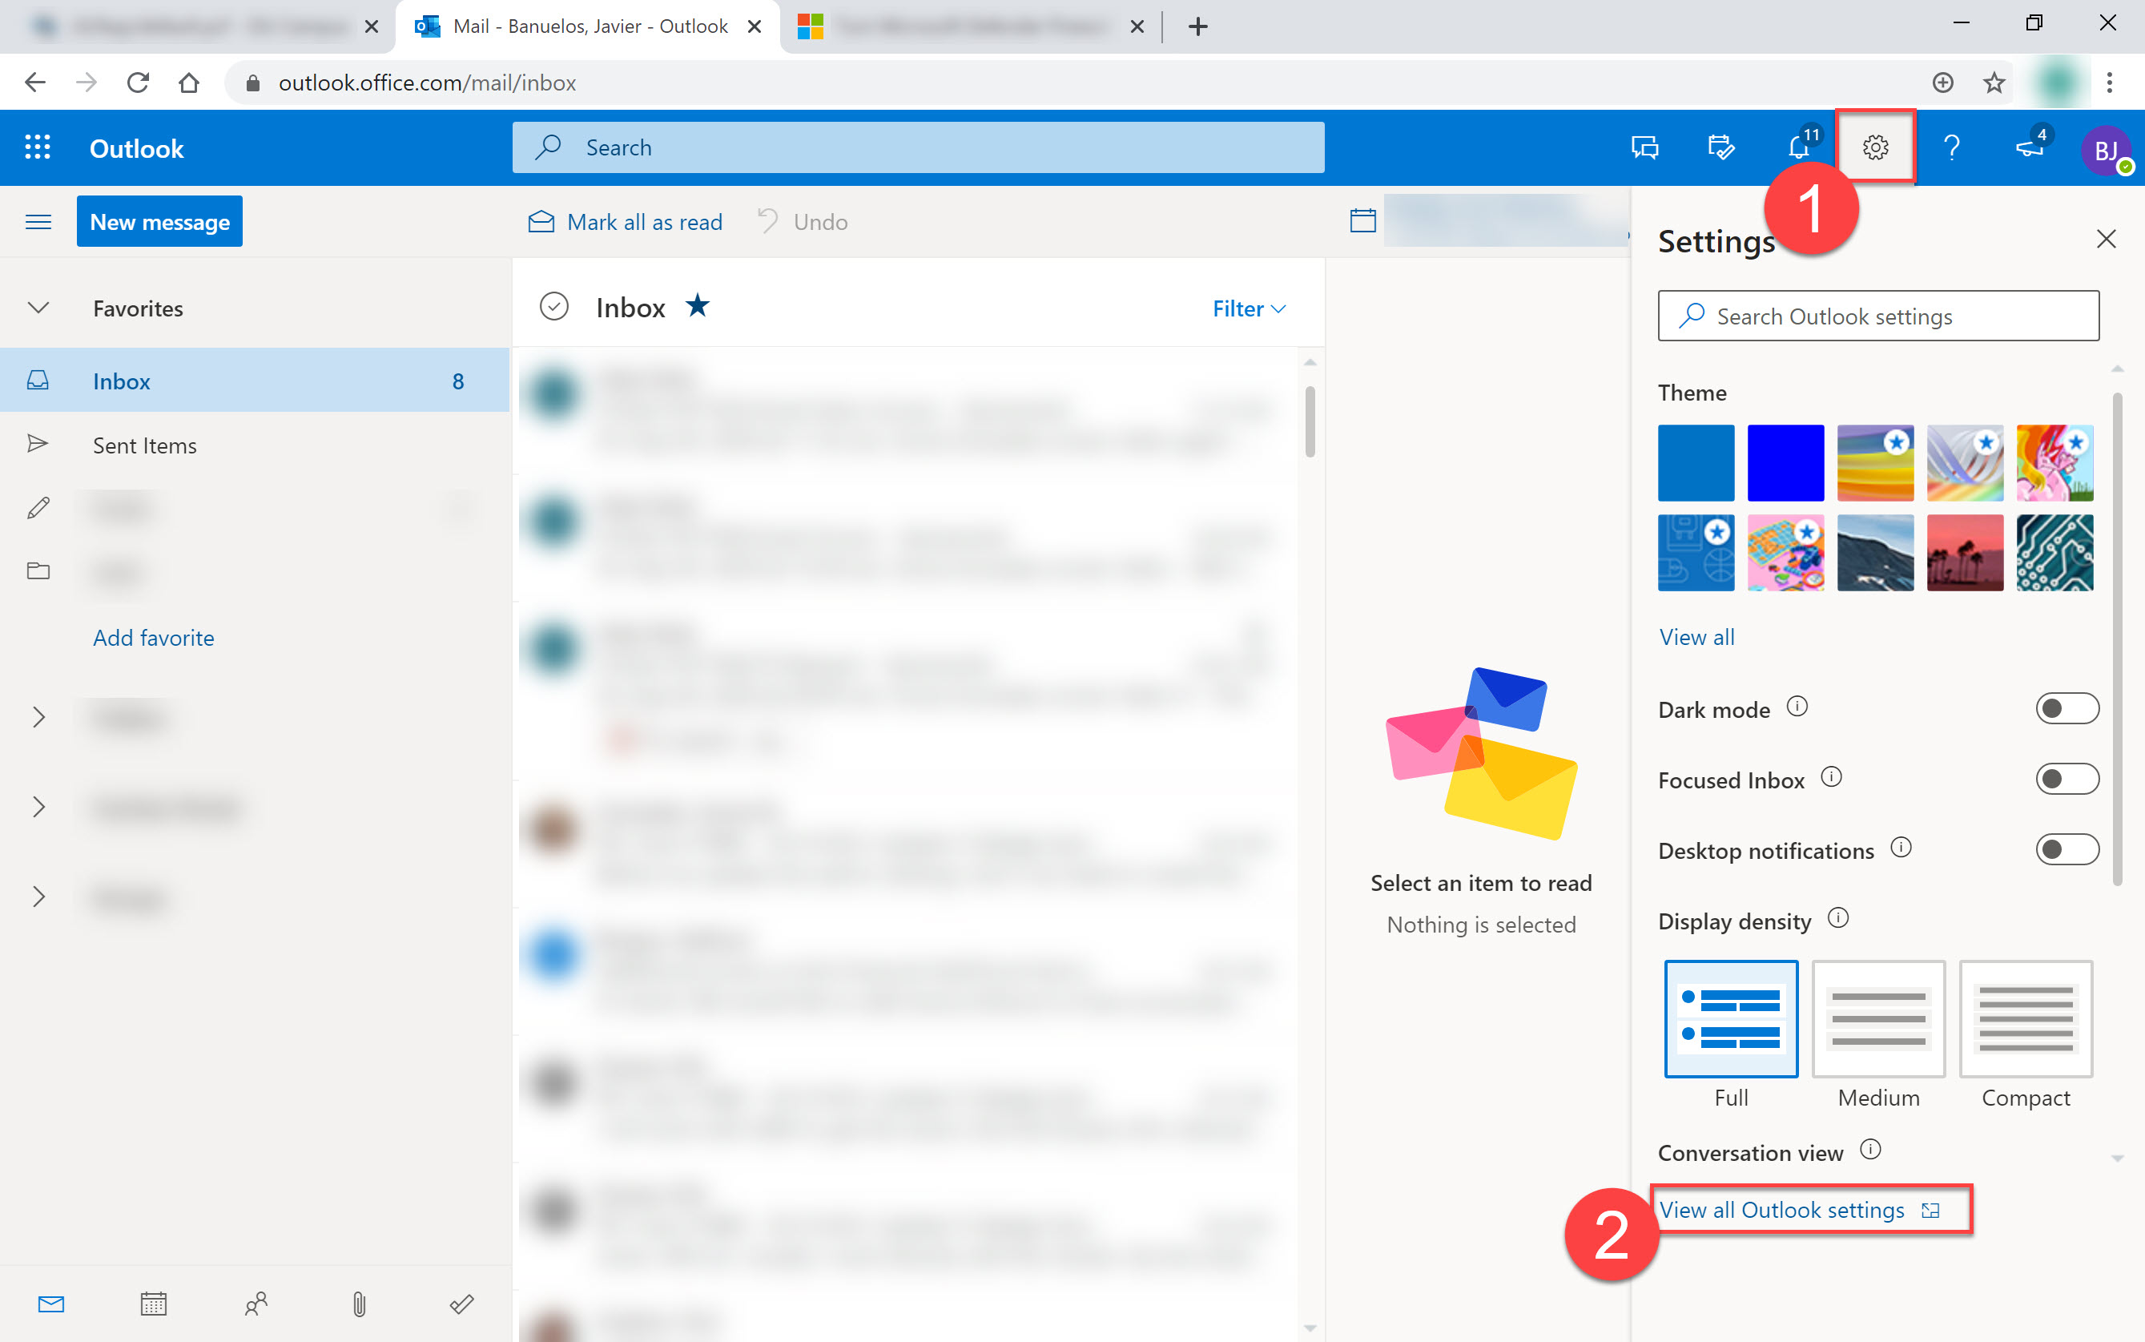2145x1342 pixels.
Task: Open a new browser tab
Action: tap(1197, 26)
